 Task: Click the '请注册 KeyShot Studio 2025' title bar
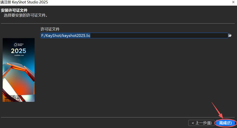[x=24, y=2]
